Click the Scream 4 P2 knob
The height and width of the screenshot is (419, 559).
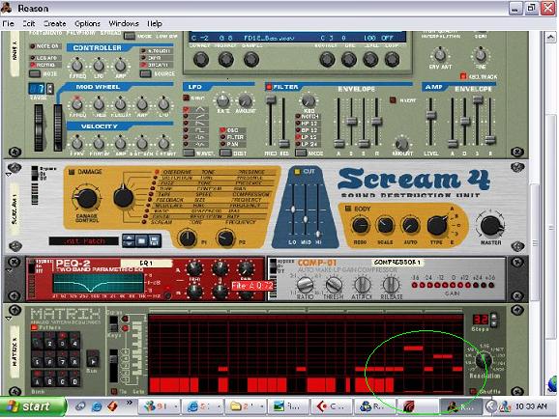(225, 238)
